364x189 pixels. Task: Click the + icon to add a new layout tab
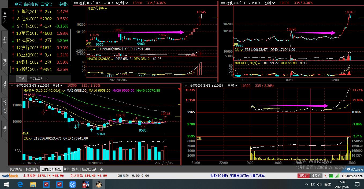coord(101,169)
